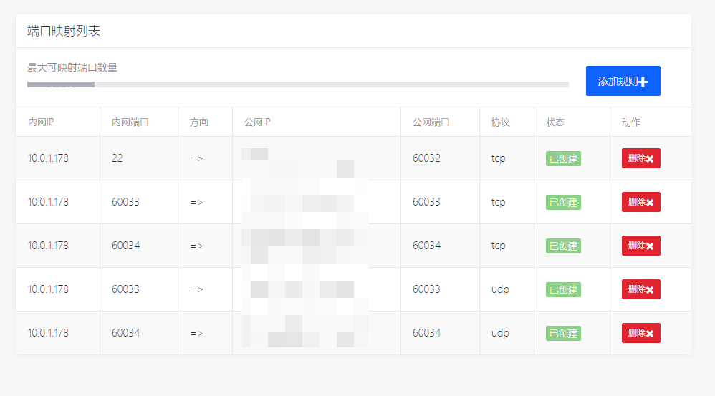Click the X icon for 60034 udp rule
Image resolution: width=715 pixels, height=396 pixels.
coord(650,334)
